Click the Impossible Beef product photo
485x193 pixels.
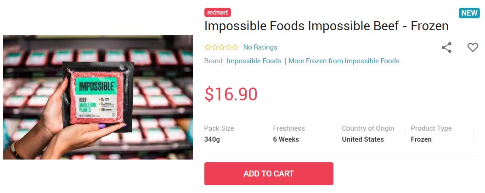pyautogui.click(x=98, y=97)
